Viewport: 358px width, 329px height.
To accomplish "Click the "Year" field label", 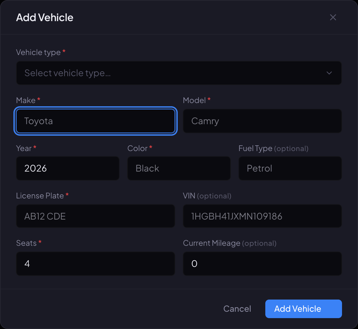I will pos(24,148).
